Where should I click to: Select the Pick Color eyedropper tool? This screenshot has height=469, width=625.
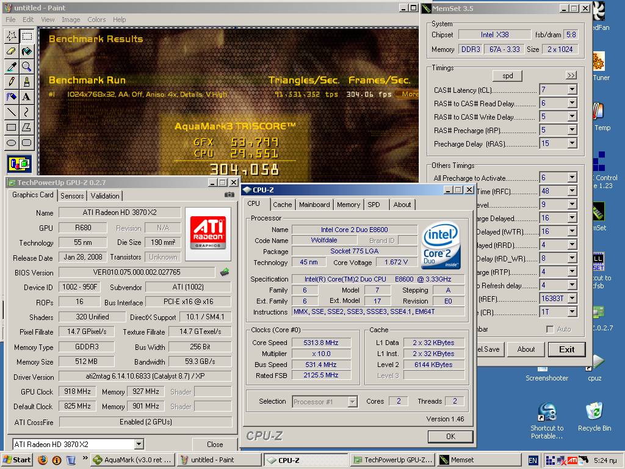12,67
